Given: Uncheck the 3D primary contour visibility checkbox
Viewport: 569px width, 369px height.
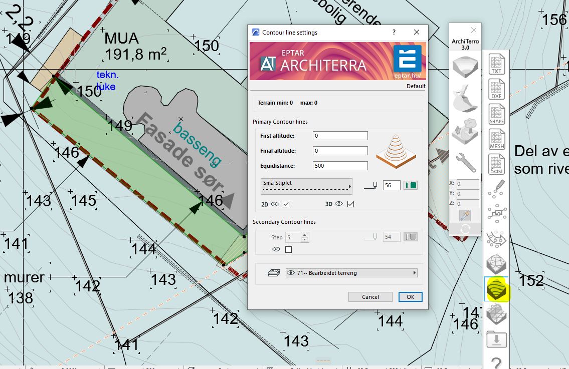Looking at the screenshot, I should [350, 204].
